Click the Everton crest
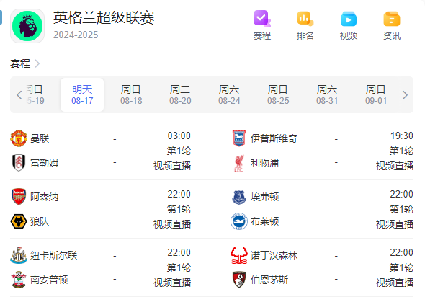The width and height of the screenshot is (425, 297). click(x=239, y=197)
